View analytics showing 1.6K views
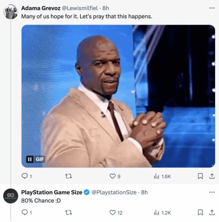 pos(162,176)
